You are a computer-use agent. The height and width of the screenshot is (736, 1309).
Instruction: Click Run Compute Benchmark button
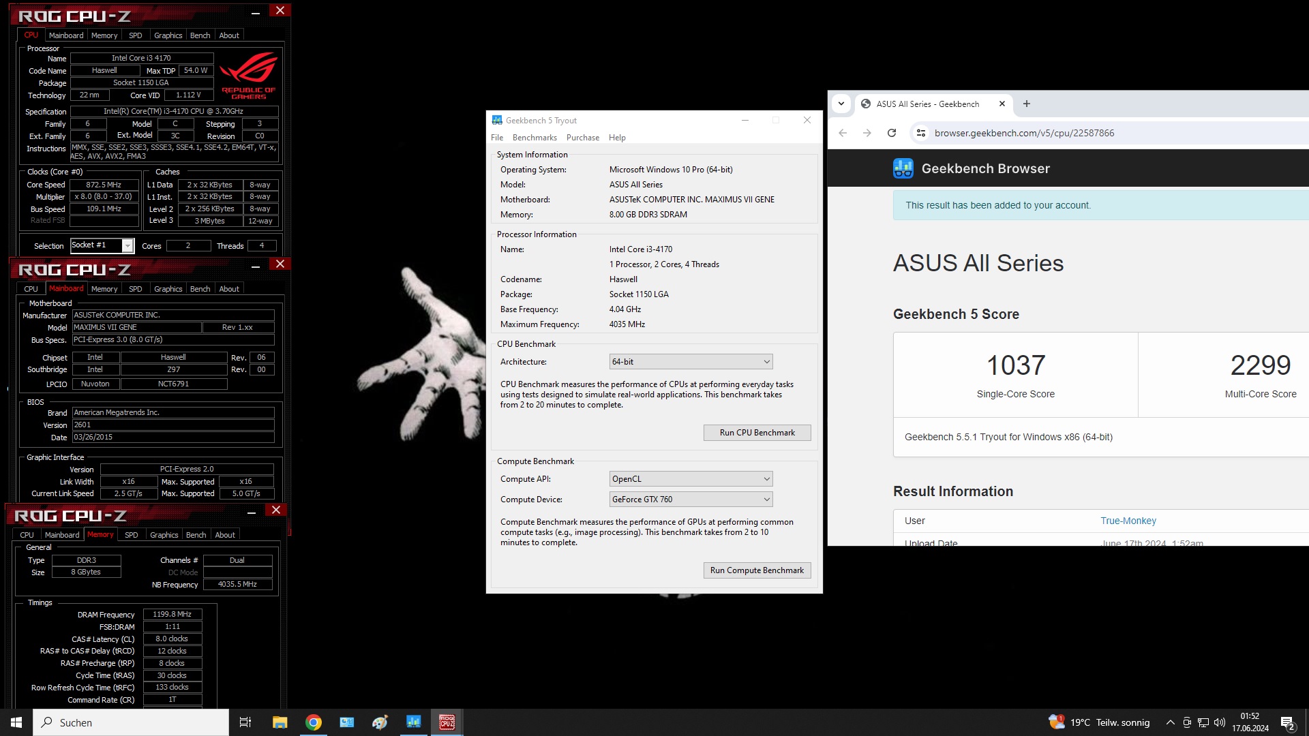pyautogui.click(x=757, y=570)
